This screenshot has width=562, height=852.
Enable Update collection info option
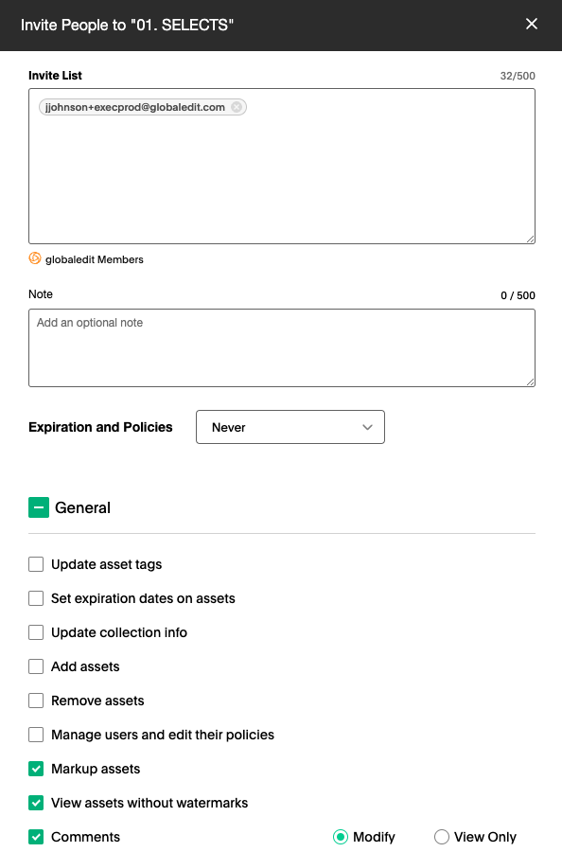36,632
